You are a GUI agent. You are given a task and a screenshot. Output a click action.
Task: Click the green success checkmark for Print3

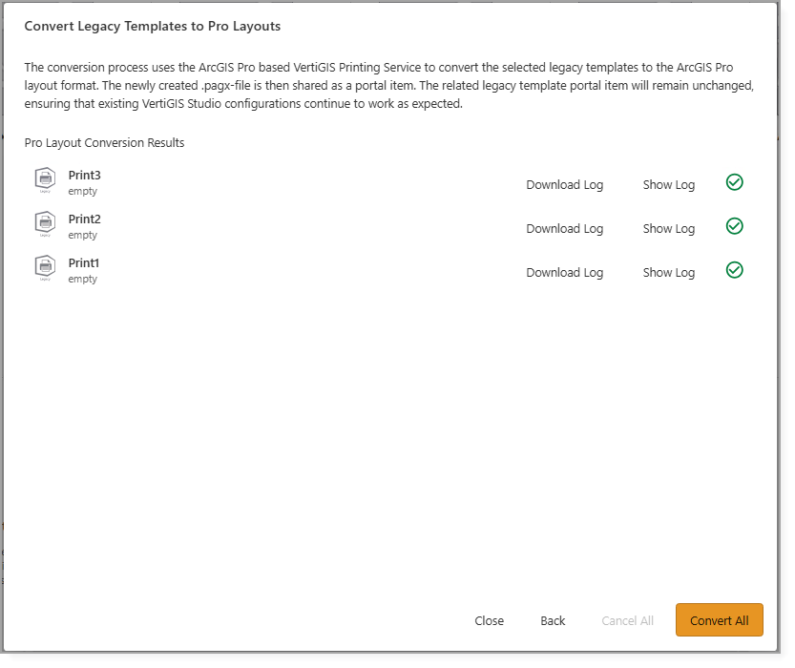point(734,182)
